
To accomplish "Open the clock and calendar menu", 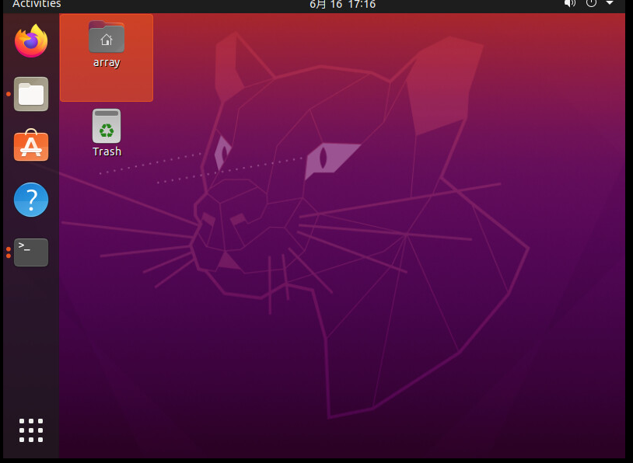I will tap(342, 5).
